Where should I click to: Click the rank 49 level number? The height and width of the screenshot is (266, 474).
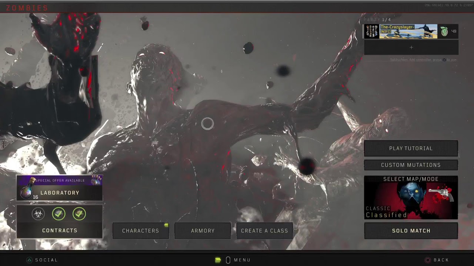pyautogui.click(x=454, y=31)
